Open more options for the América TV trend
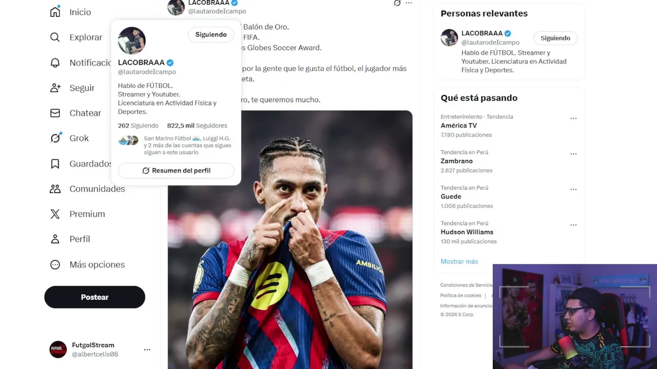657x369 pixels. click(x=573, y=118)
